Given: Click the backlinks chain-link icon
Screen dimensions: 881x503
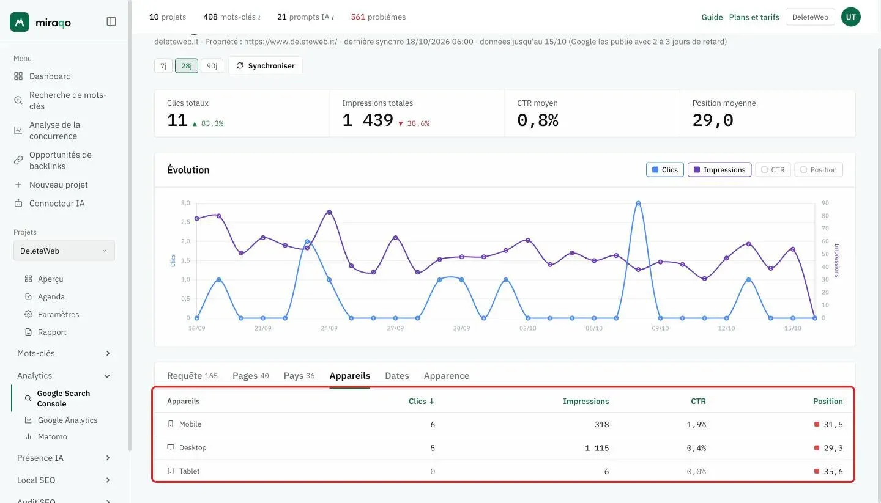Looking at the screenshot, I should click(18, 160).
